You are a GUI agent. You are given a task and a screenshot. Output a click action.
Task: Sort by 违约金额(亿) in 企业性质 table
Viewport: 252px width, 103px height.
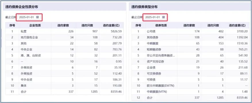pyautogui.click(x=111, y=25)
